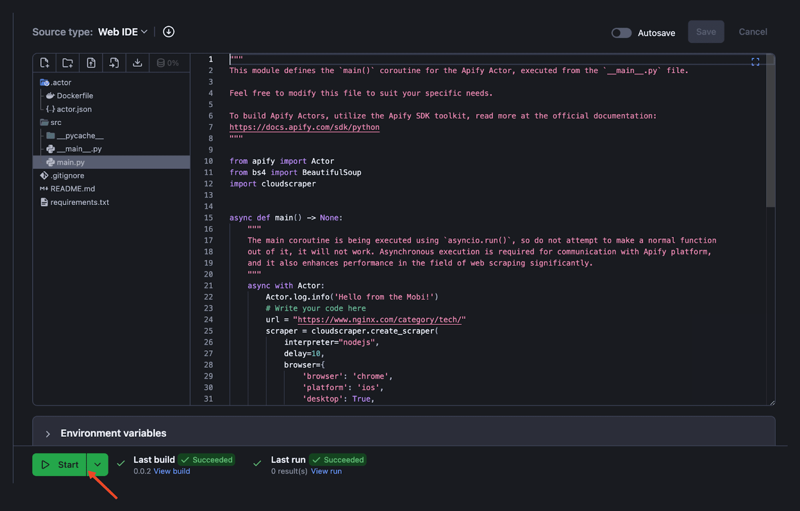
Task: Click the new file icon in toolbar
Action: 45,62
